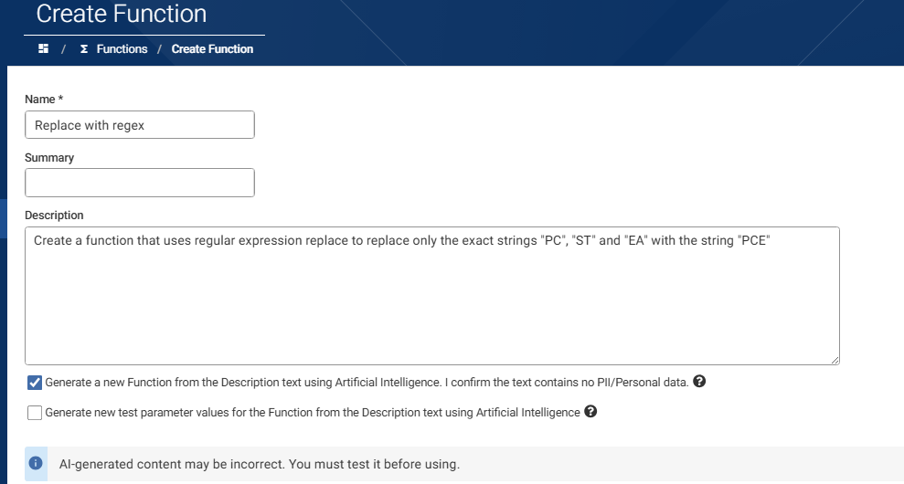The height and width of the screenshot is (484, 904).
Task: Place cursor in the Description text area
Action: click(x=431, y=296)
